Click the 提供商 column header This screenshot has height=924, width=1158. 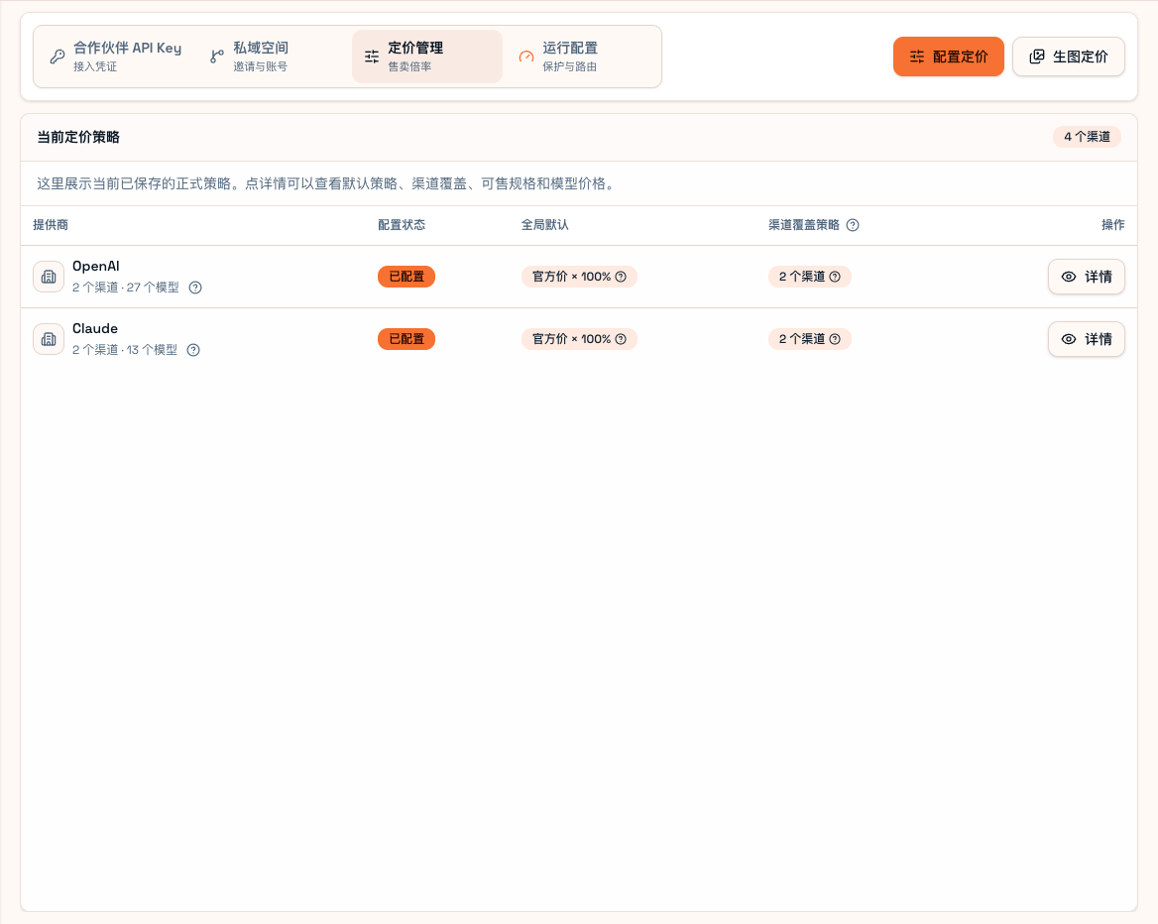51,225
